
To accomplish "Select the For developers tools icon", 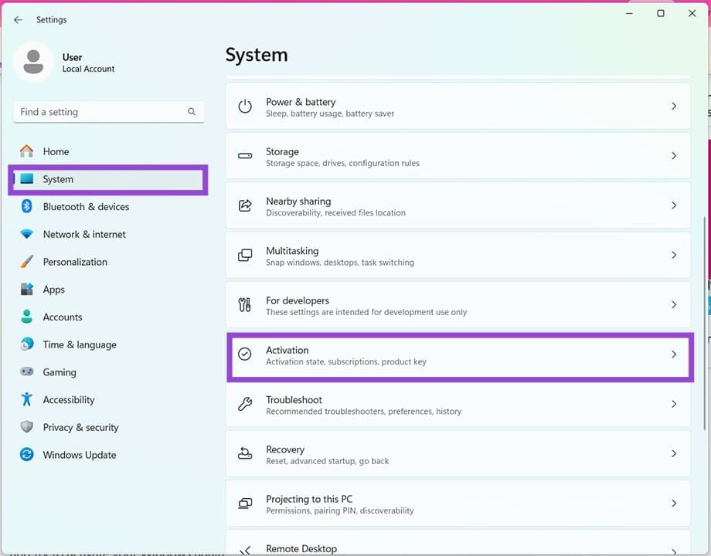I will pos(245,306).
